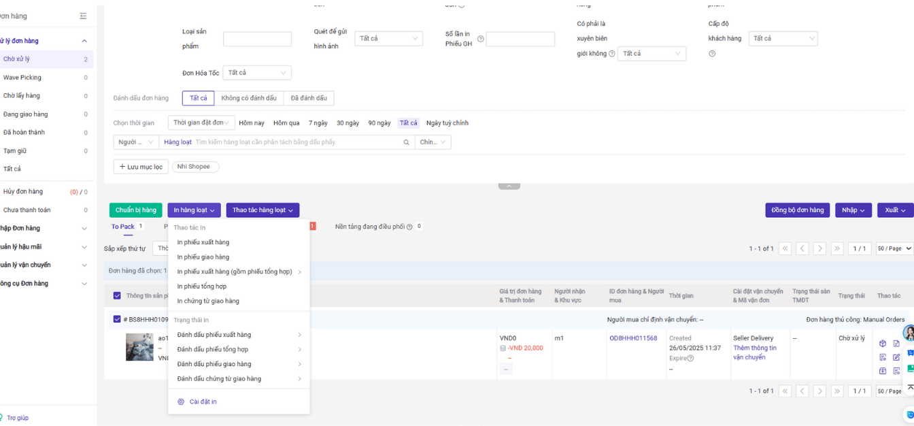Click the help icon beside Số lần in Phiếu GH
This screenshot has width=914, height=426.
click(481, 39)
